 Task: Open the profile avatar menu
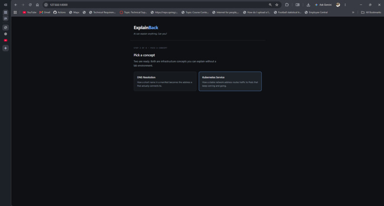(338, 5)
